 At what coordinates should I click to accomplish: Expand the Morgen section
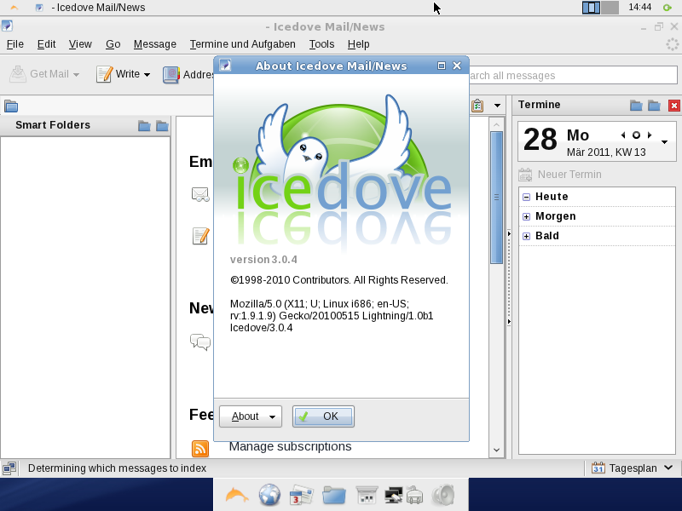[526, 215]
